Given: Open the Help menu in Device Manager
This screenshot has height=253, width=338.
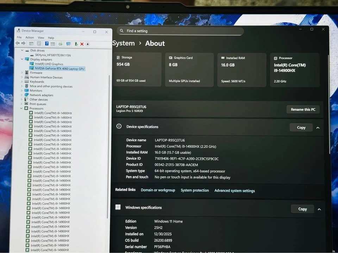Looking at the screenshot, I should (51, 38).
